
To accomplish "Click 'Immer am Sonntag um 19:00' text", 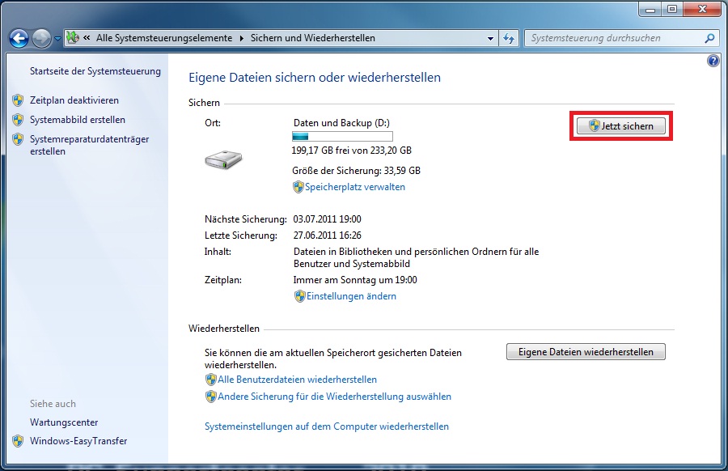I will (x=355, y=280).
